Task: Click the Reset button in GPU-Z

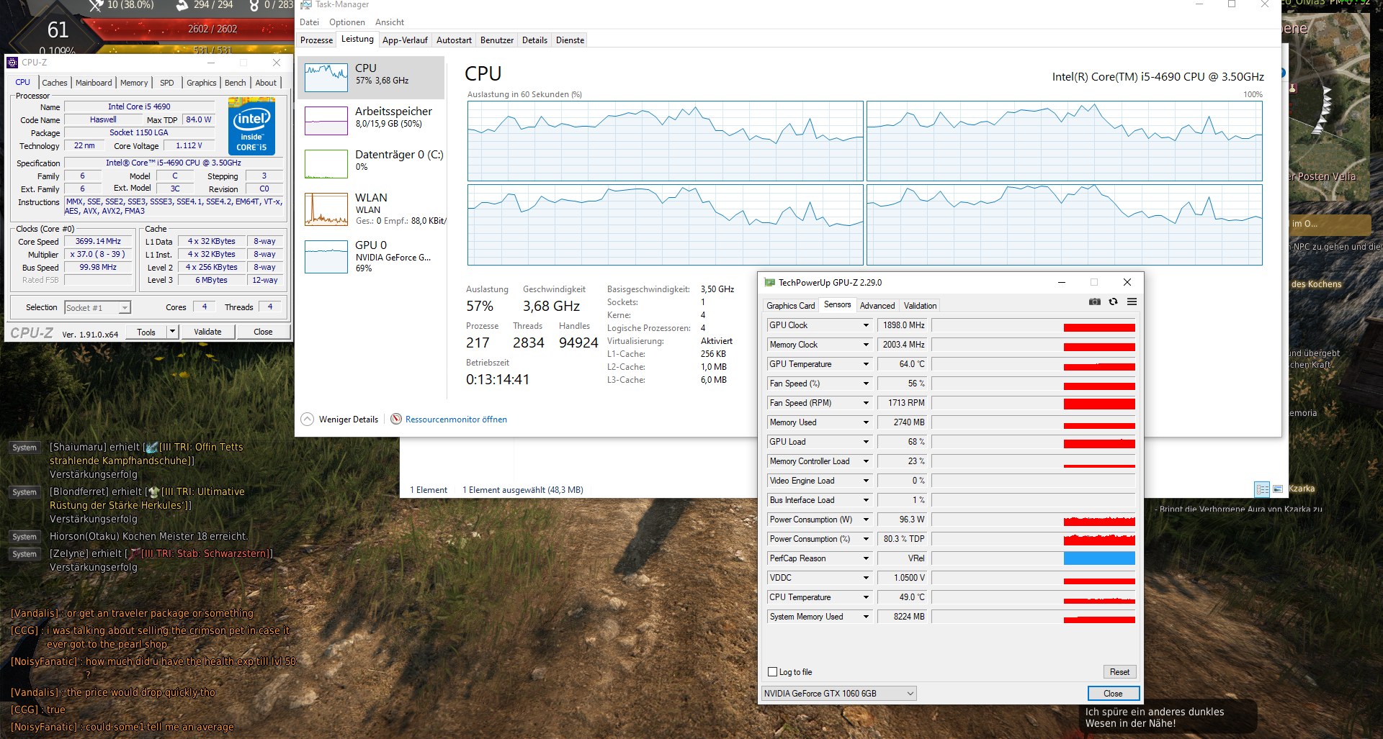Action: (x=1119, y=672)
